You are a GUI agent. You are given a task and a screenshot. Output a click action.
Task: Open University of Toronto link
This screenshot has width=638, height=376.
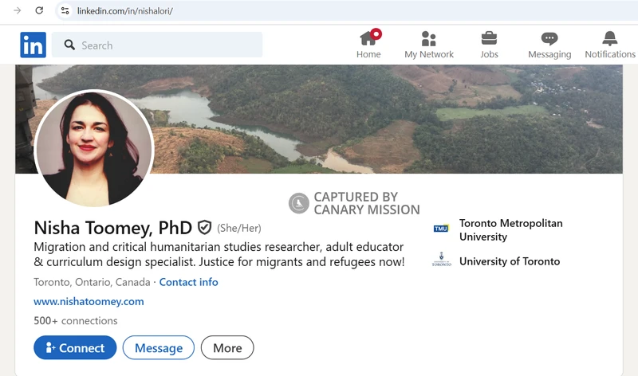(510, 261)
